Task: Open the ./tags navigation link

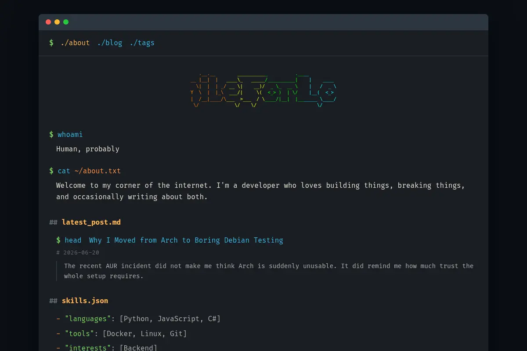Action: coord(142,43)
